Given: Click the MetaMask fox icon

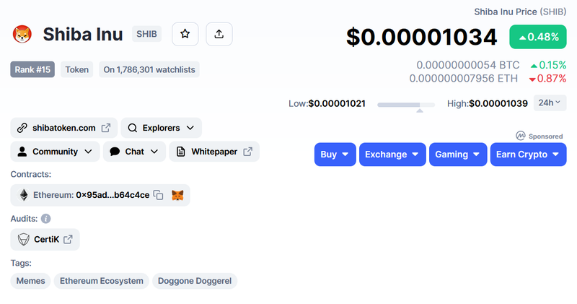Looking at the screenshot, I should [x=177, y=195].
